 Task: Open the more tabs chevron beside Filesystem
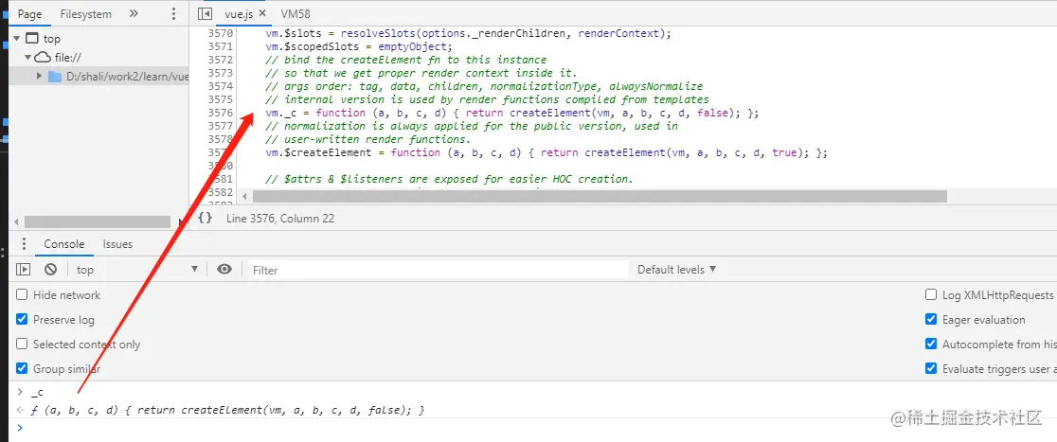point(134,13)
